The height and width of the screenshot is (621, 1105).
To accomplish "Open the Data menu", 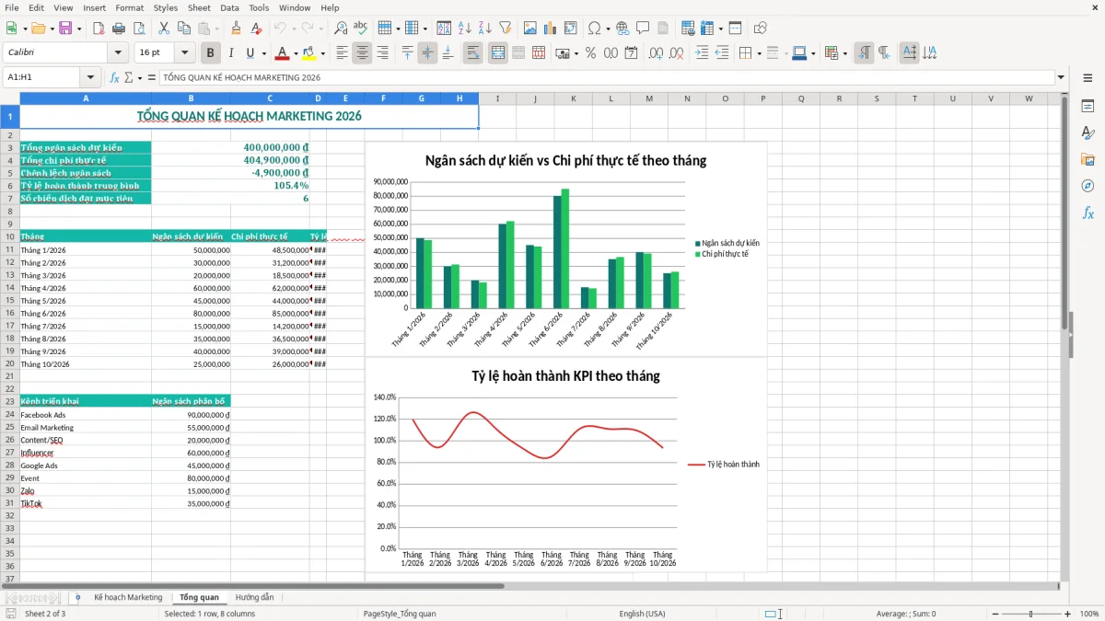I will [x=229, y=7].
